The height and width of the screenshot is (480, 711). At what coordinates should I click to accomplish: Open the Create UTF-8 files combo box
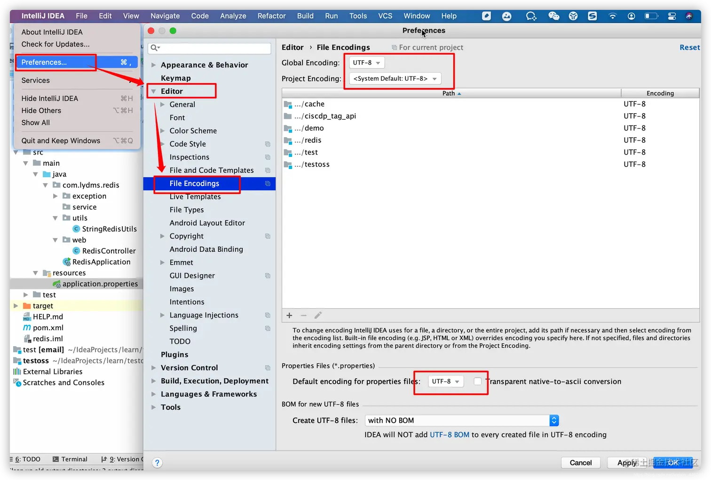462,420
